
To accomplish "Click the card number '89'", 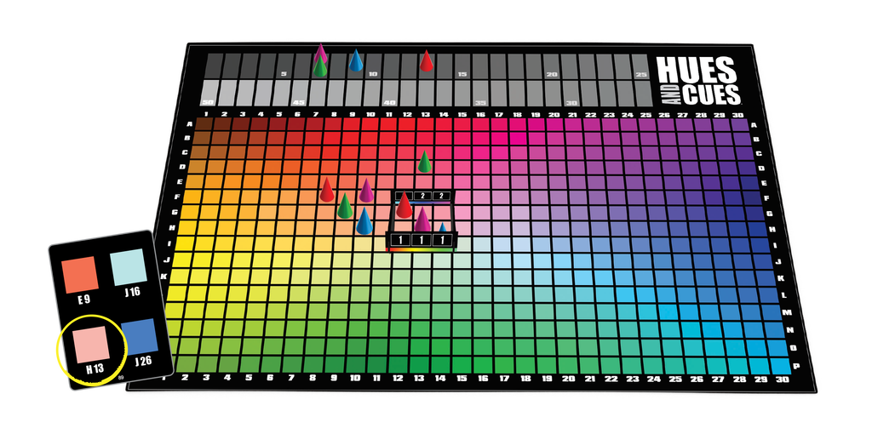I will point(121,377).
